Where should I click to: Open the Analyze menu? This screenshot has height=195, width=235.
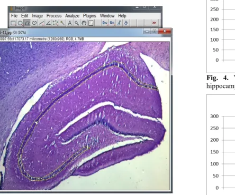click(x=72, y=16)
